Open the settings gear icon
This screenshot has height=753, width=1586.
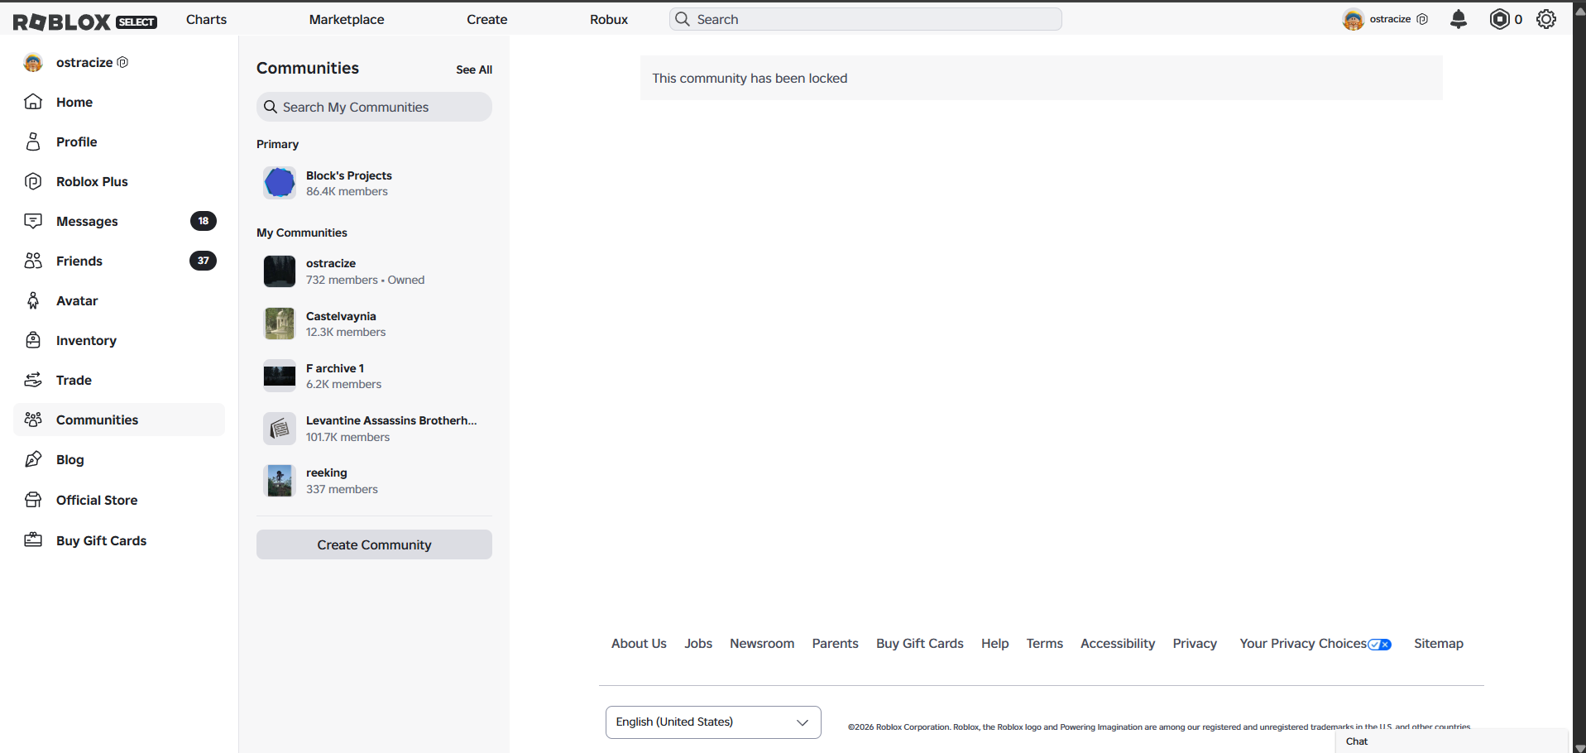click(1546, 19)
